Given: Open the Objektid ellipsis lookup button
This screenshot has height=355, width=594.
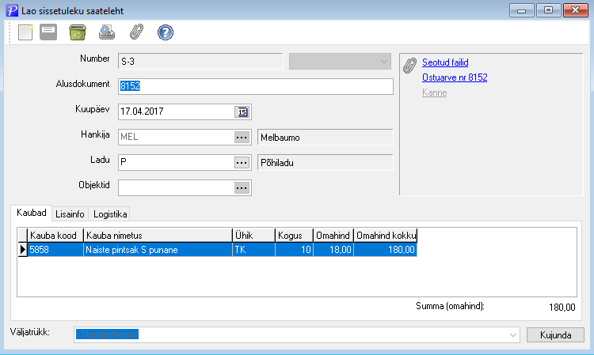Looking at the screenshot, I should pyautogui.click(x=242, y=188).
